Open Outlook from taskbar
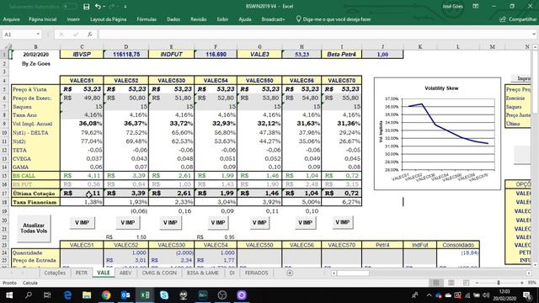 click(125, 295)
